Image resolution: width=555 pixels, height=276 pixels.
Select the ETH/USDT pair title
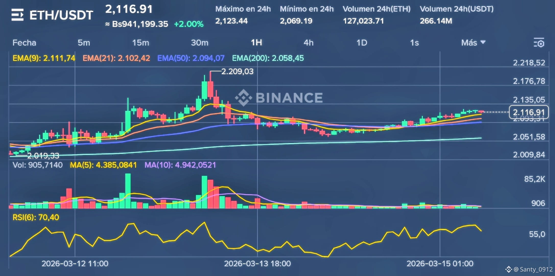pos(61,15)
